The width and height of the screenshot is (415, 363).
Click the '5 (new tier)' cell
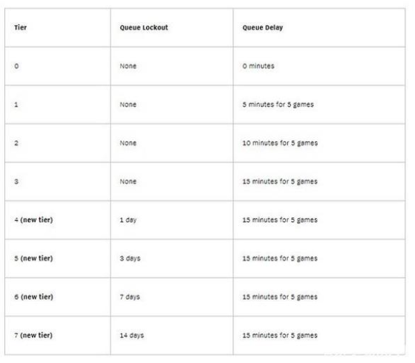point(58,258)
